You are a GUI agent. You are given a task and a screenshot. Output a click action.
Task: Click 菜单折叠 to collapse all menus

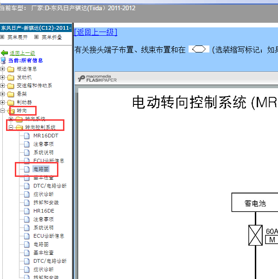[52, 37]
